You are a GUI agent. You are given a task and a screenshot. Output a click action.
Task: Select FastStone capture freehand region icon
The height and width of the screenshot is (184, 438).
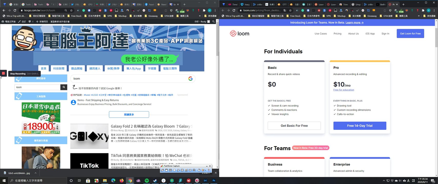[178, 170]
